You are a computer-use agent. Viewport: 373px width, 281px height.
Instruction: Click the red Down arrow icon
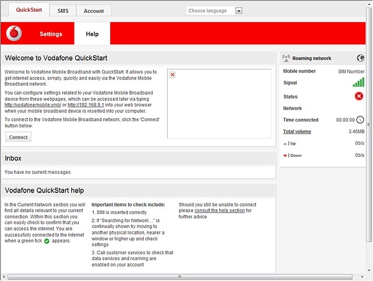click(285, 156)
